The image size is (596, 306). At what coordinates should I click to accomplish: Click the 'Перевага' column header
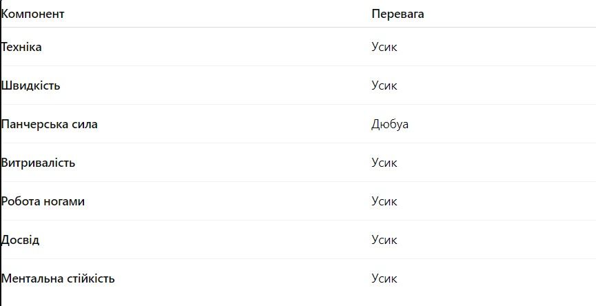point(398,14)
